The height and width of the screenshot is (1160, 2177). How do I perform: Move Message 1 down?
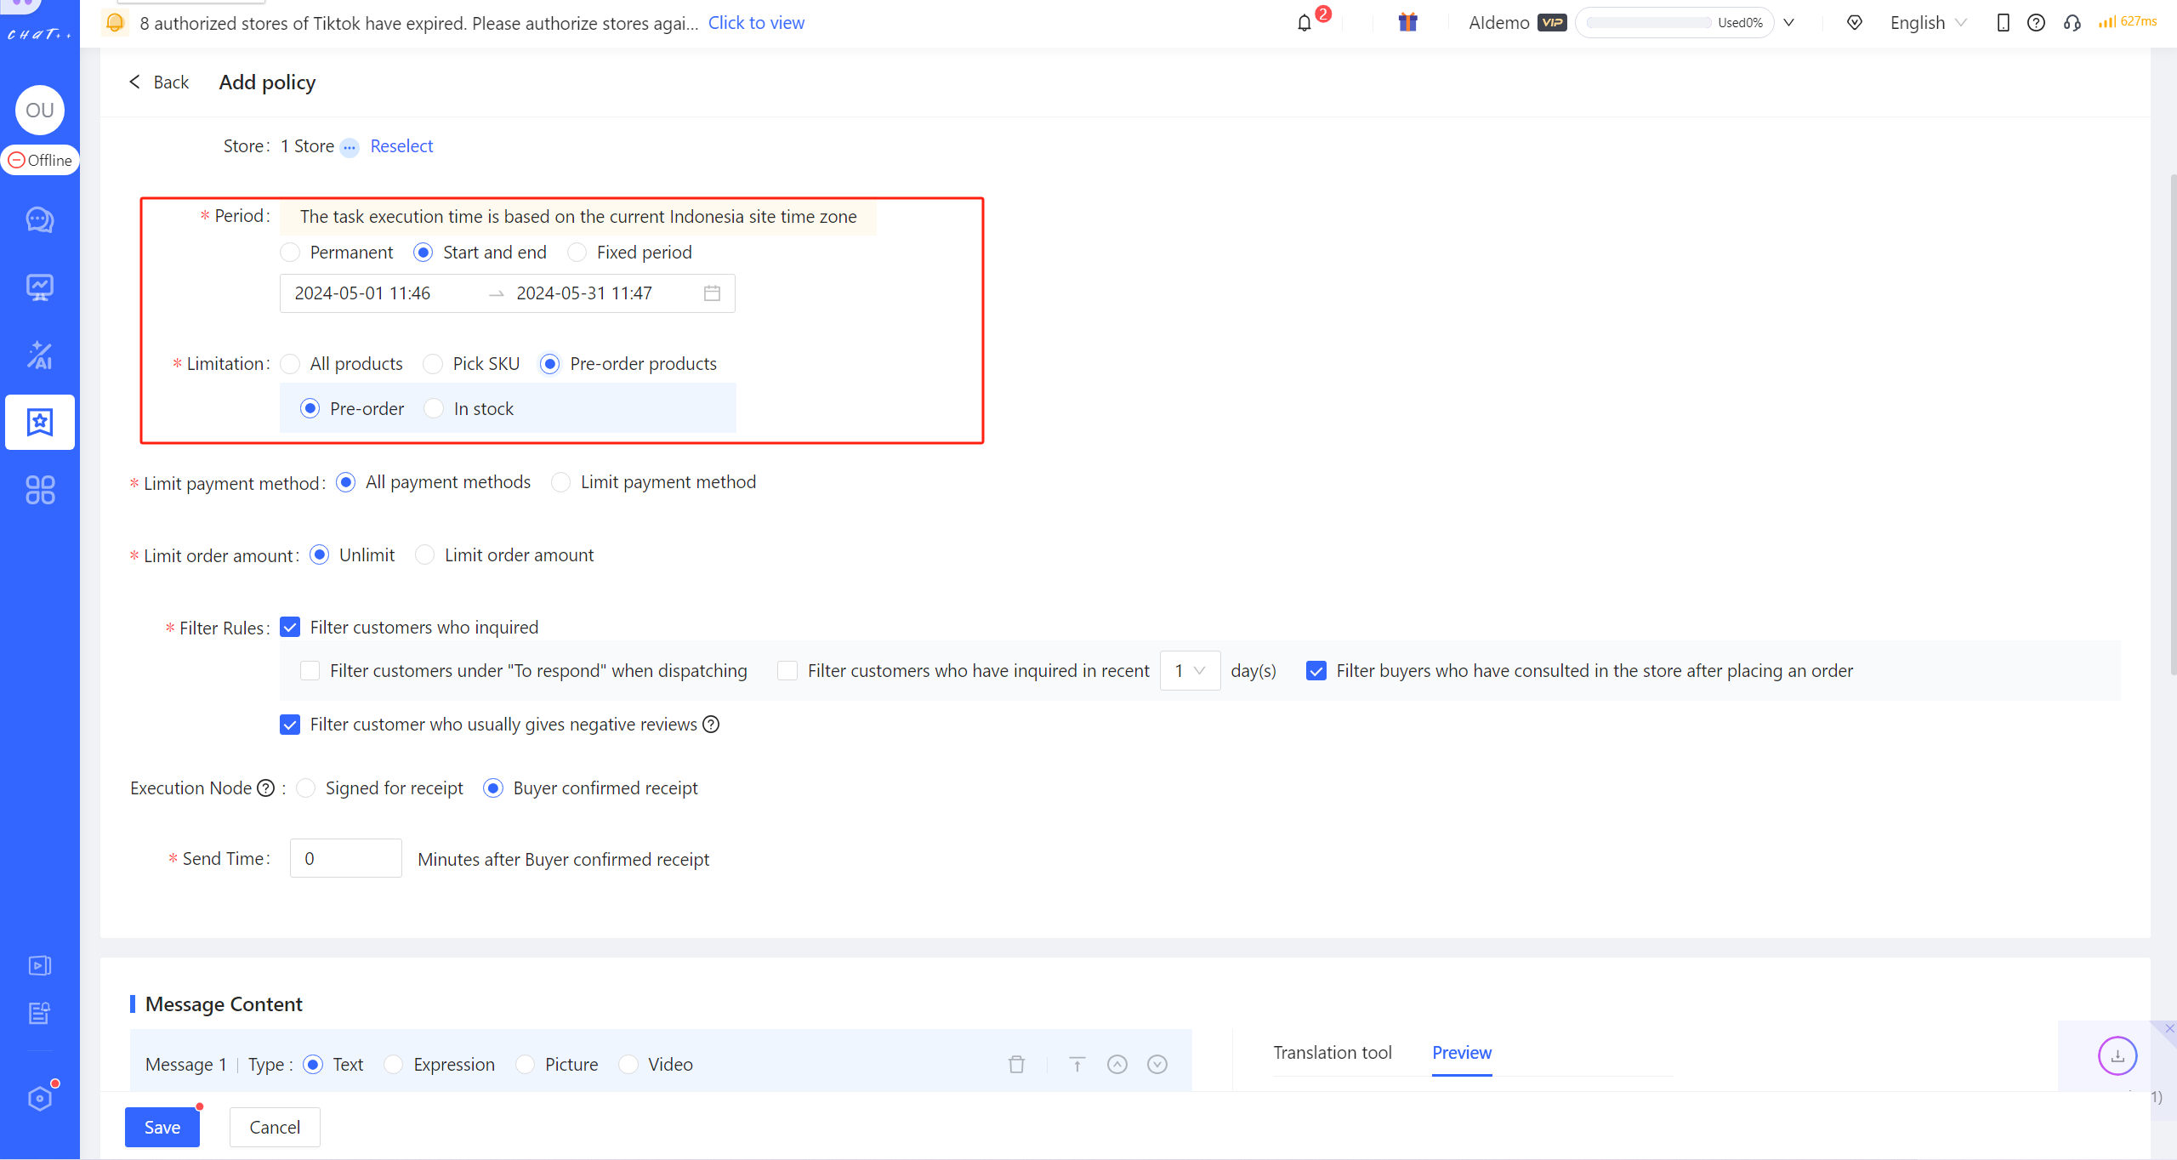(1157, 1065)
